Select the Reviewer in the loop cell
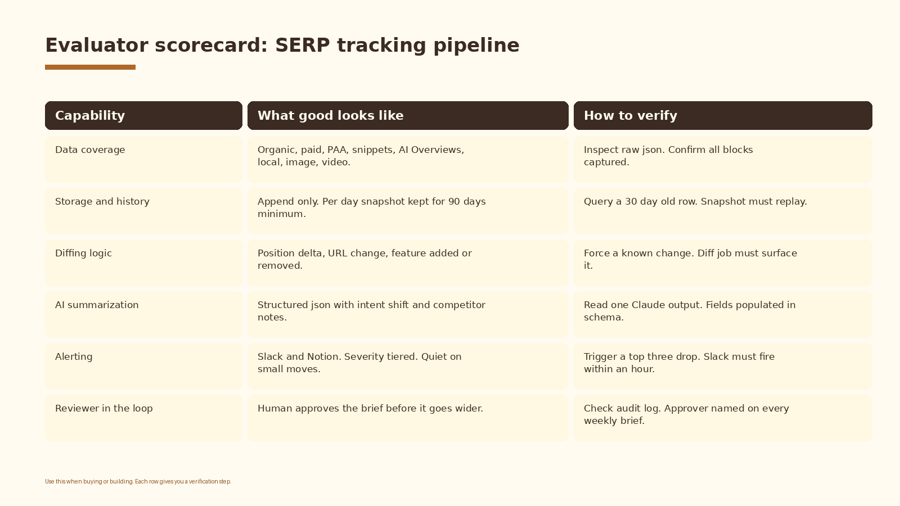This screenshot has height=506, width=900. tap(143, 418)
